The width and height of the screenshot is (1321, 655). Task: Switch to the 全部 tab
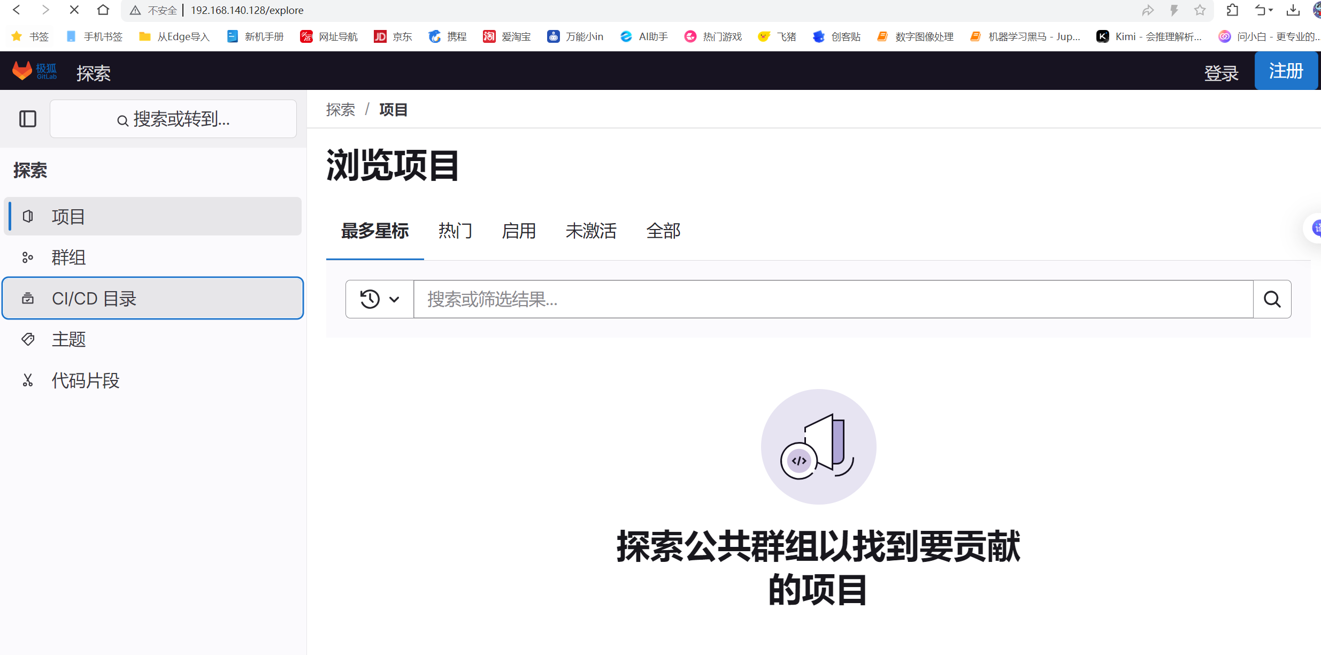[x=663, y=231]
